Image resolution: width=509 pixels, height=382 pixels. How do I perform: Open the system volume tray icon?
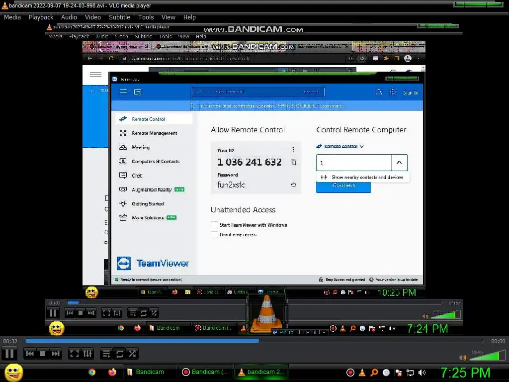(x=422, y=373)
